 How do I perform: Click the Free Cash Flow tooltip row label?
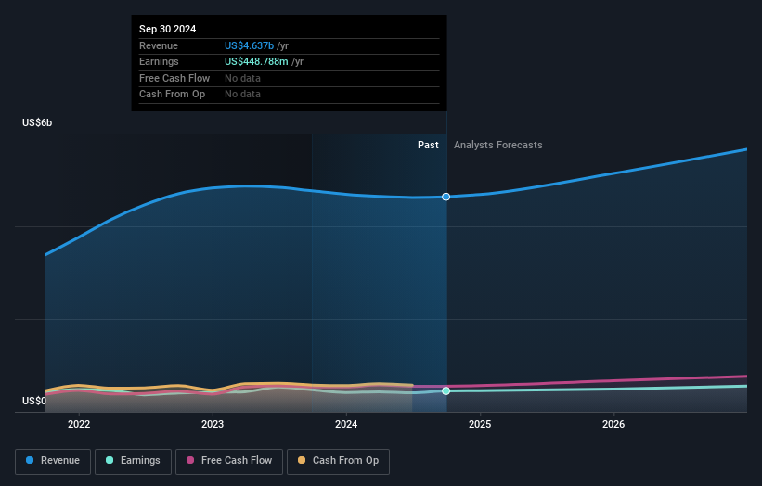coord(174,78)
